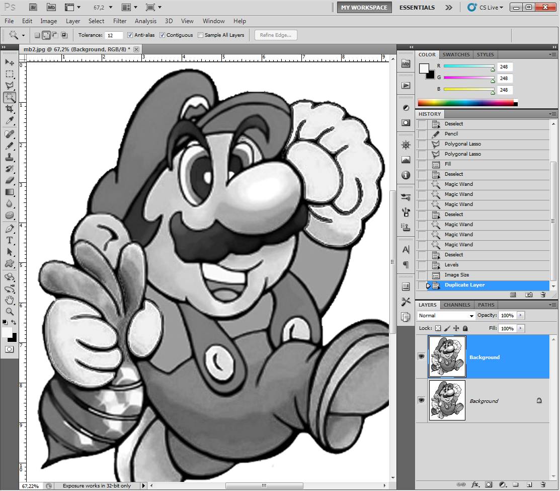Expand the layer Opacity slider arrow
560x491 pixels.
(521, 315)
